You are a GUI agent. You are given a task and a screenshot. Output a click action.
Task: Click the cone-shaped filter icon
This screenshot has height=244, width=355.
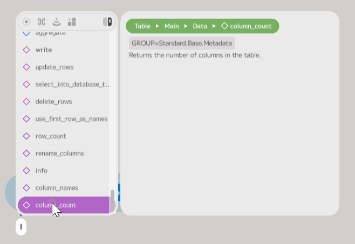tap(57, 22)
